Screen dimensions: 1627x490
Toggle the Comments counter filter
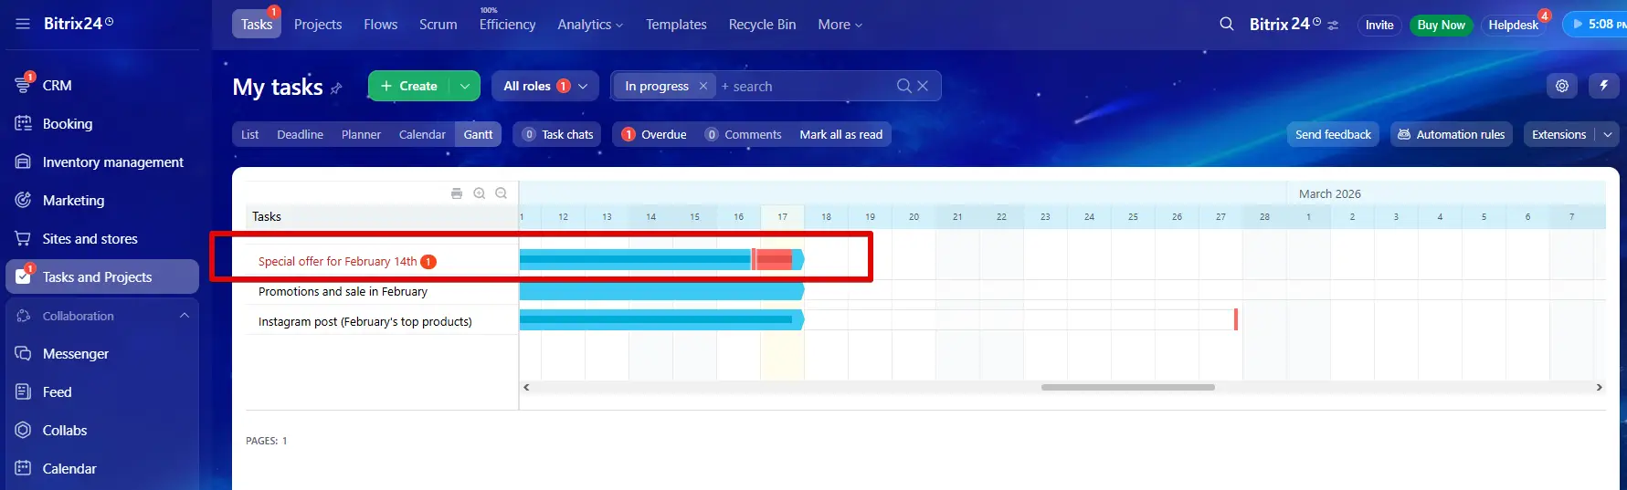(x=744, y=134)
